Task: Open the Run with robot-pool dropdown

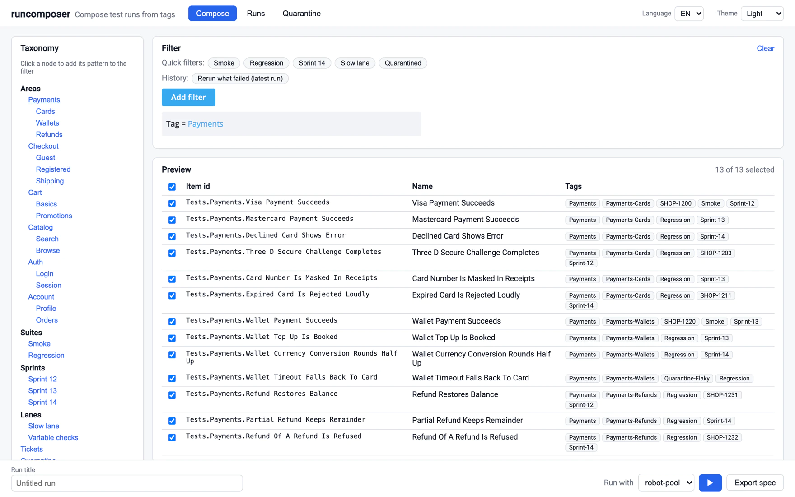Action: point(666,483)
